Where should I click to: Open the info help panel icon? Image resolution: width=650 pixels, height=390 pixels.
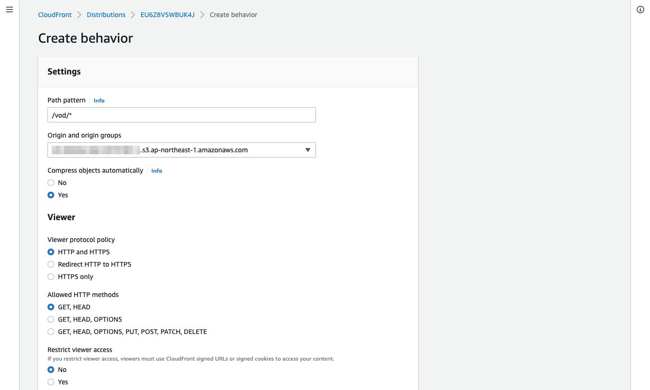point(640,10)
